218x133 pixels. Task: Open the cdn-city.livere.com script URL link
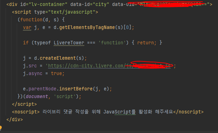109,66
